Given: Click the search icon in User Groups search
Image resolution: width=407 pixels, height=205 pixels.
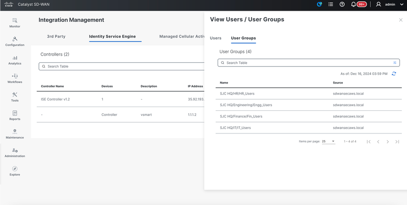Looking at the screenshot, I should click(x=222, y=63).
